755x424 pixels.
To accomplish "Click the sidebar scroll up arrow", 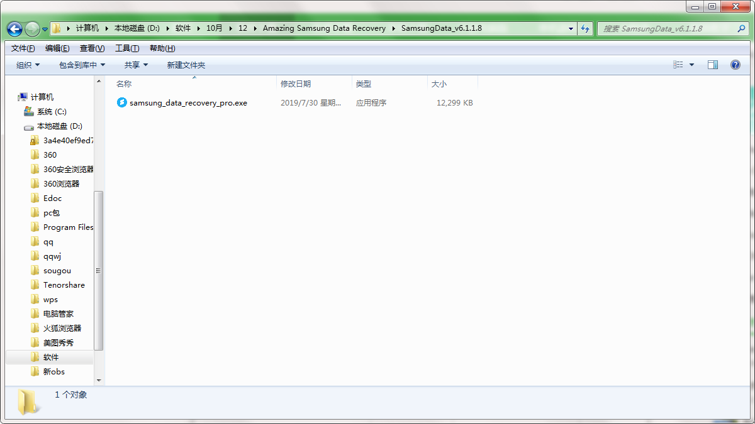I will pos(99,81).
